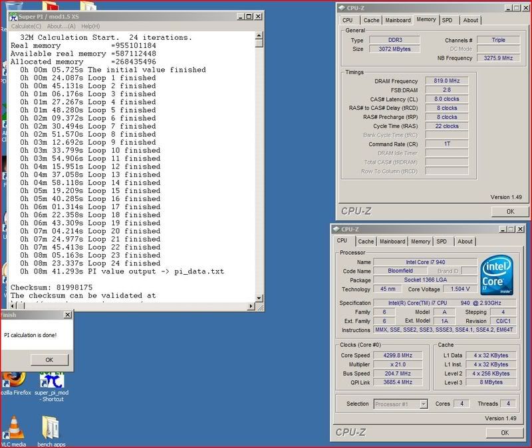Image resolution: width=532 pixels, height=448 pixels.
Task: Open Cache tab in the lower CPU-Z window
Action: point(366,242)
